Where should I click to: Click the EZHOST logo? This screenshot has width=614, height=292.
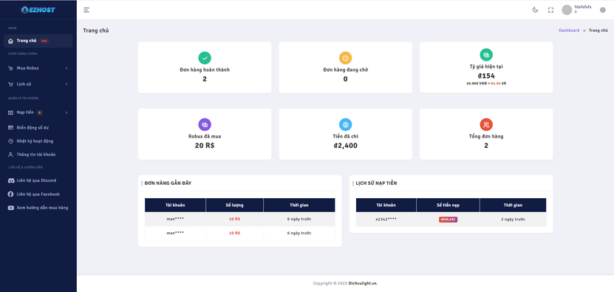click(38, 10)
